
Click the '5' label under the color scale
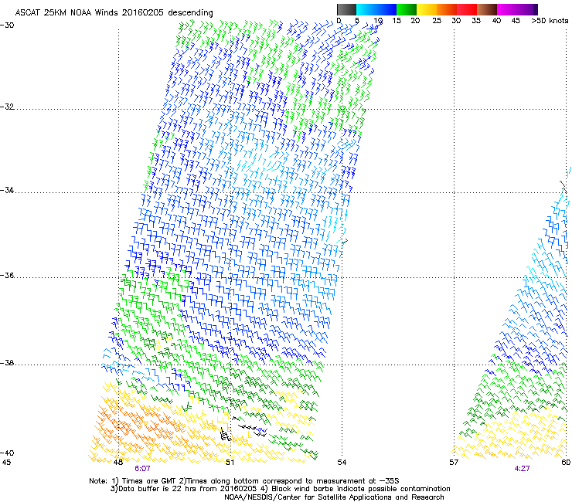[357, 21]
